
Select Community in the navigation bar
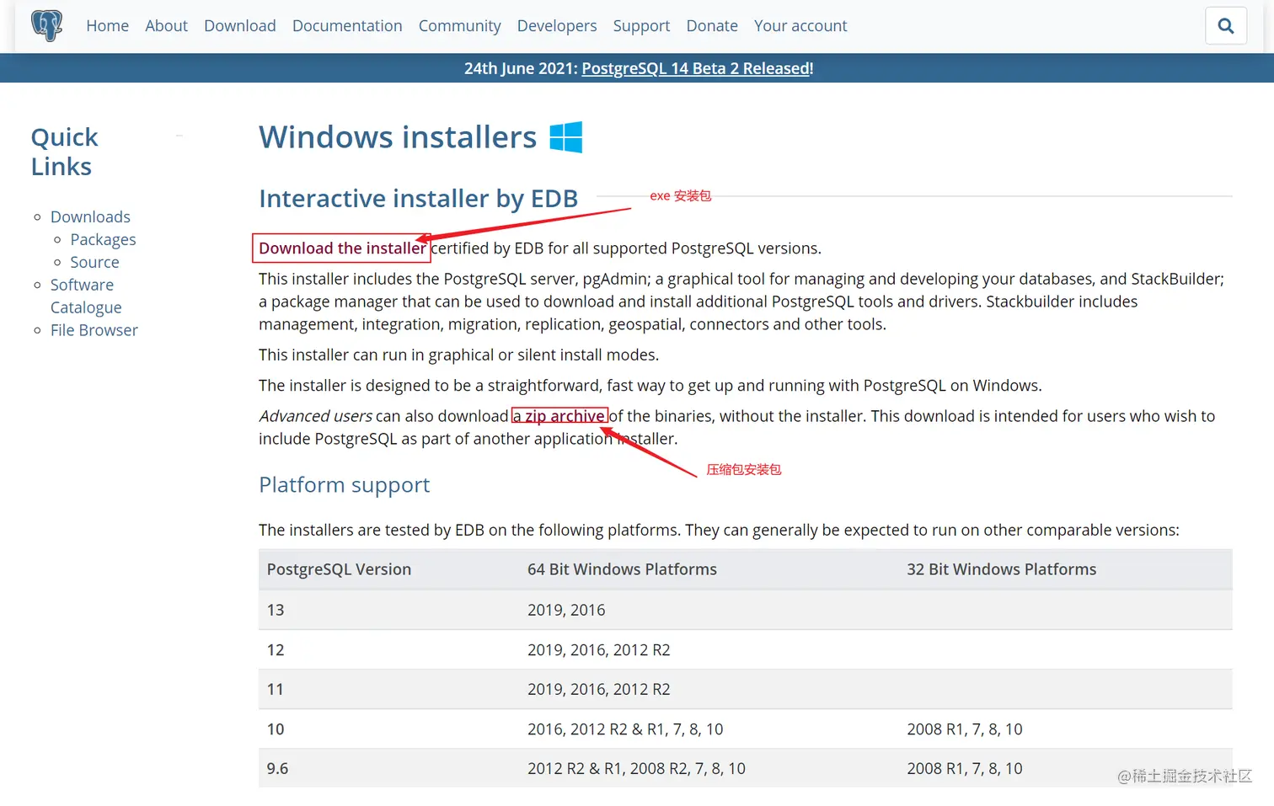click(x=460, y=26)
